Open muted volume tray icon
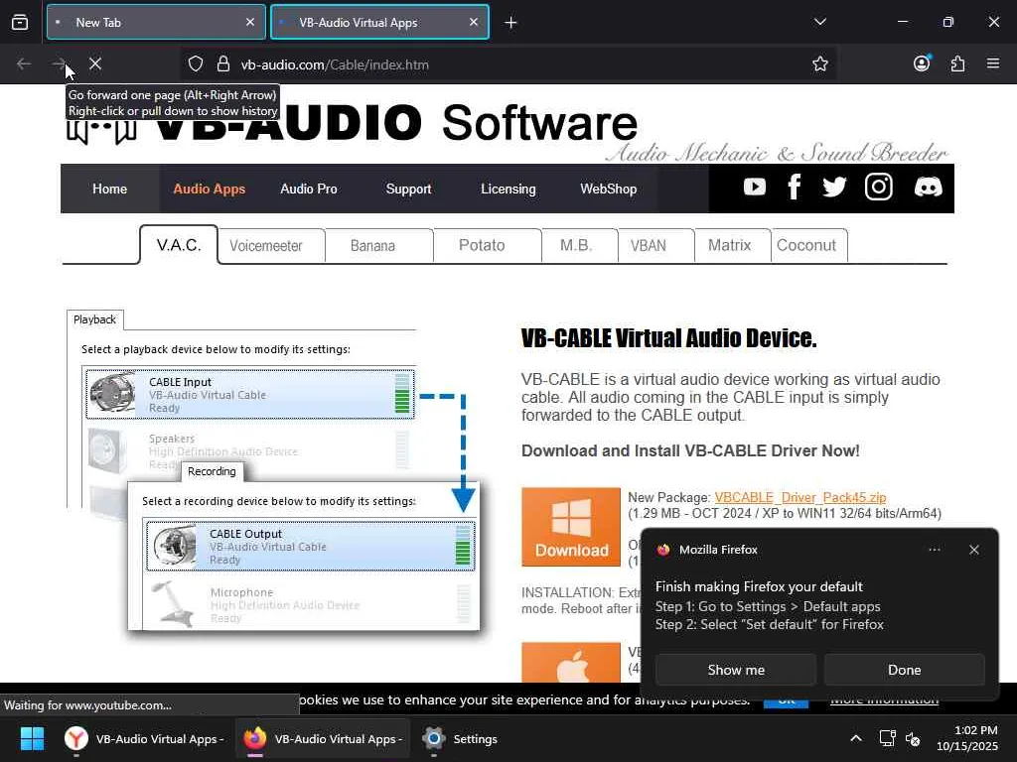The image size is (1017, 762). click(x=913, y=738)
